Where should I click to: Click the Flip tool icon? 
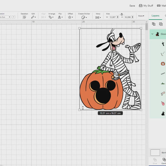pyautogui.click(x=59, y=17)
